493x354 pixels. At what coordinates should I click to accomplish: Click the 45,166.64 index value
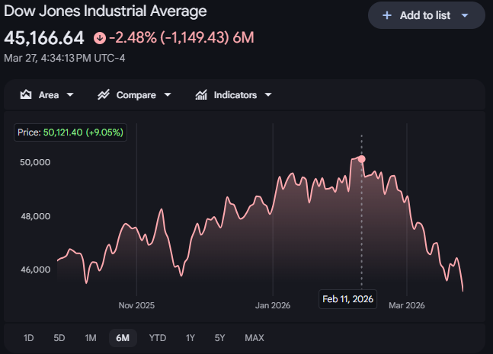(44, 38)
